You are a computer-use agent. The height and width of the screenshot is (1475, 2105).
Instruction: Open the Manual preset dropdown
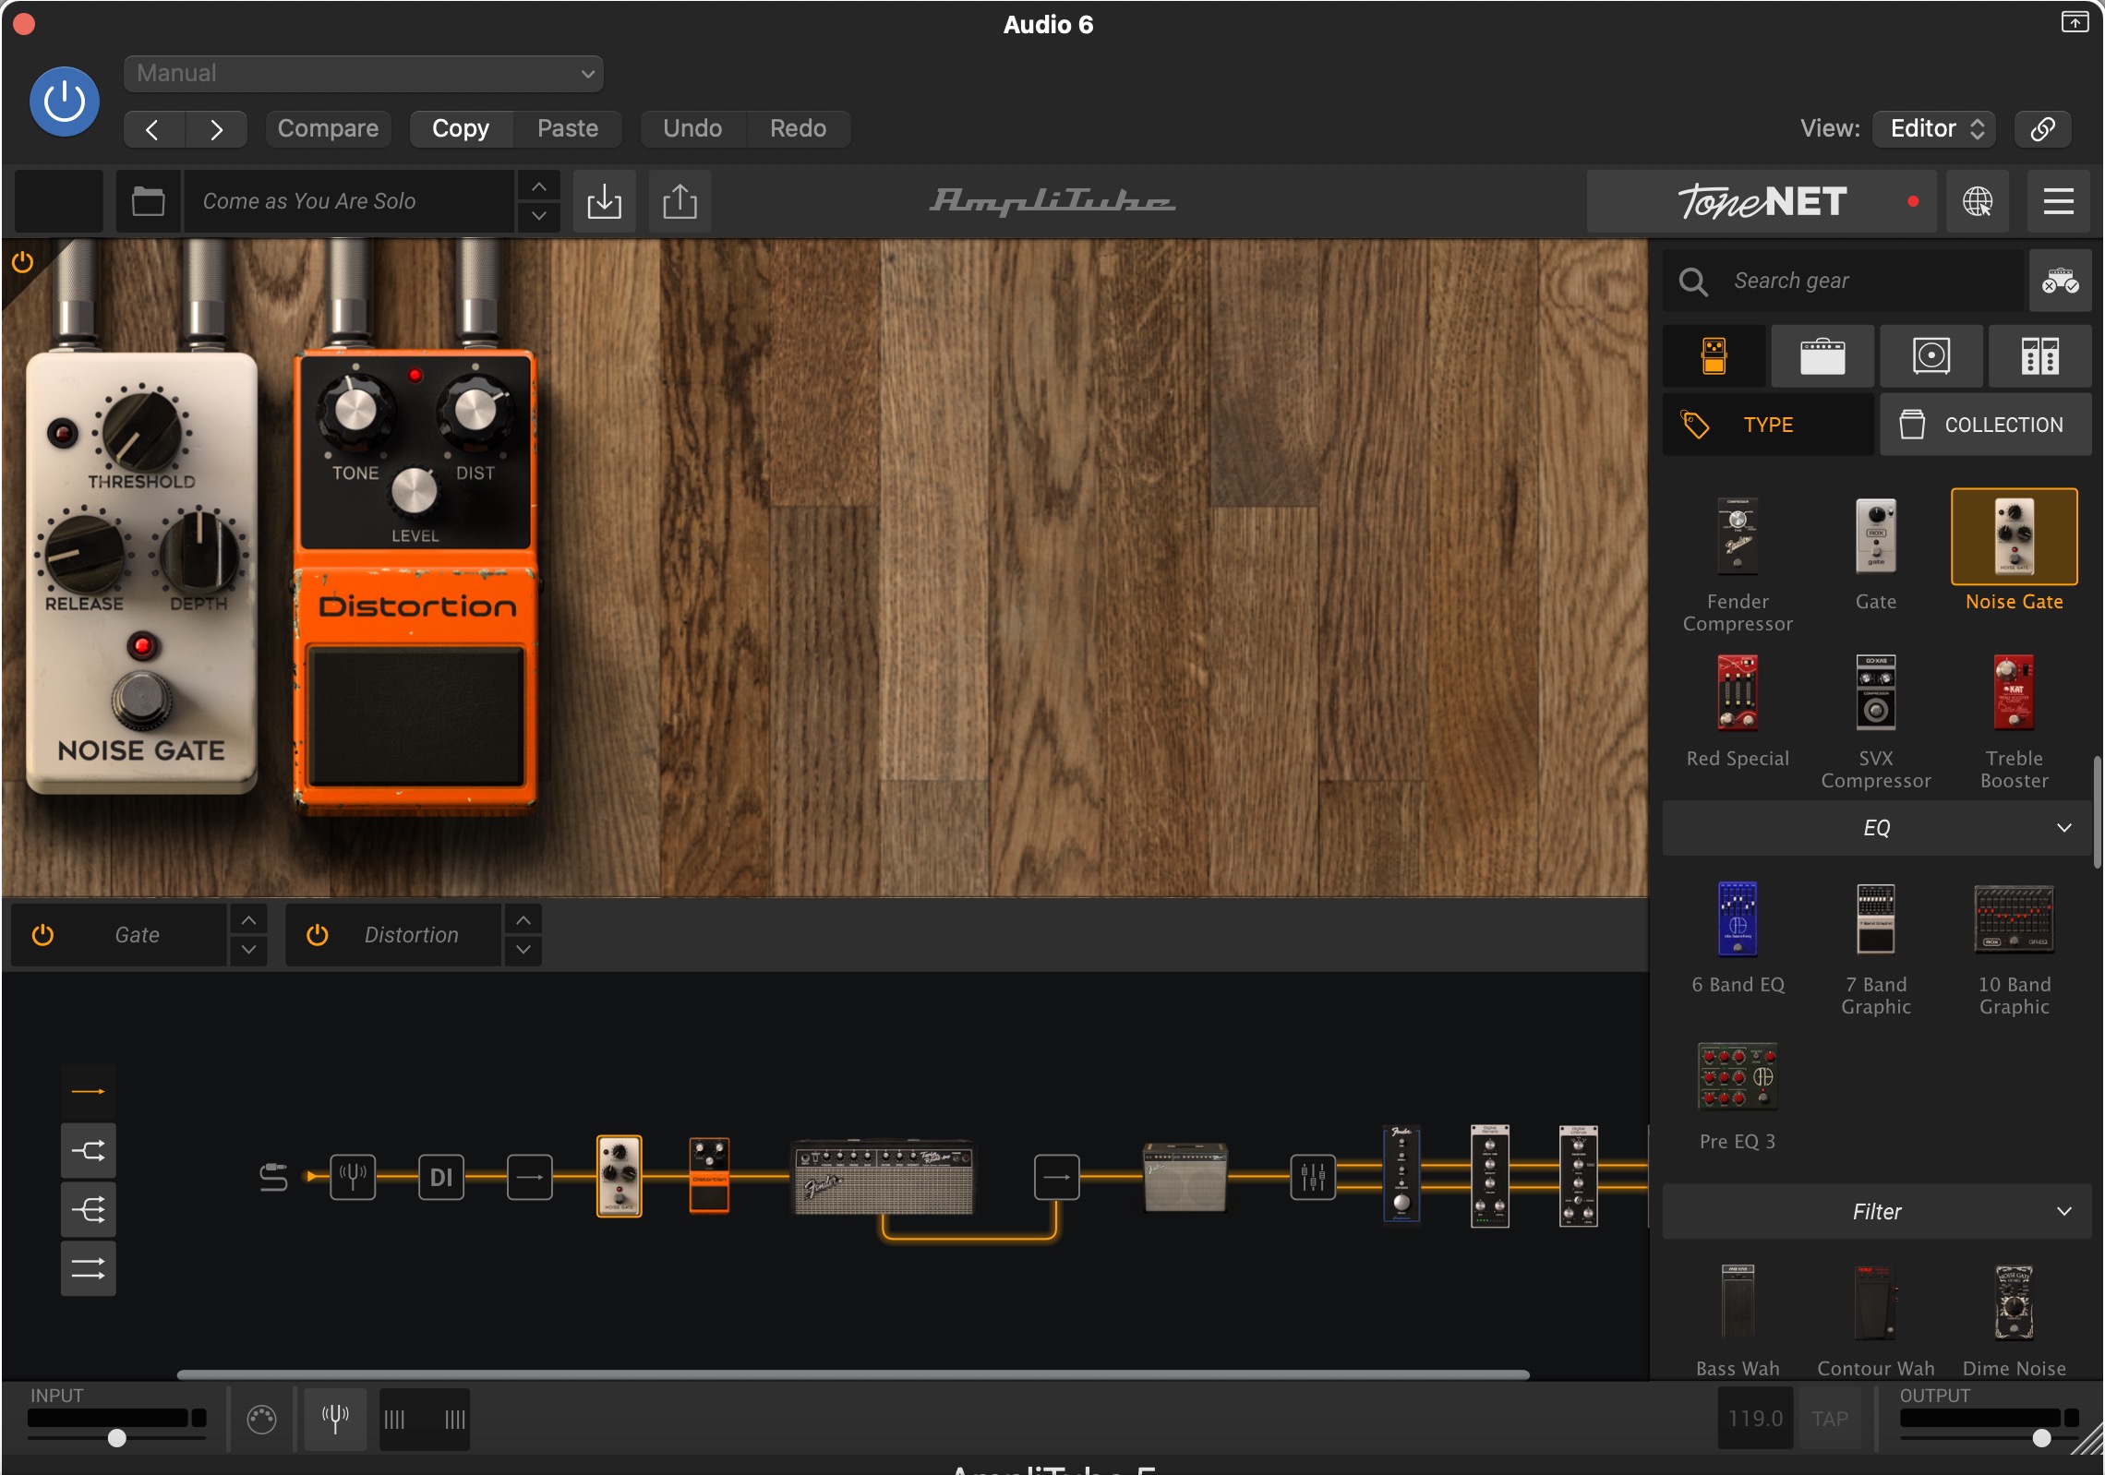(363, 74)
